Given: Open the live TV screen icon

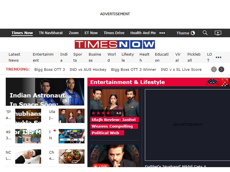Looking at the screenshot, I should tap(218, 33).
